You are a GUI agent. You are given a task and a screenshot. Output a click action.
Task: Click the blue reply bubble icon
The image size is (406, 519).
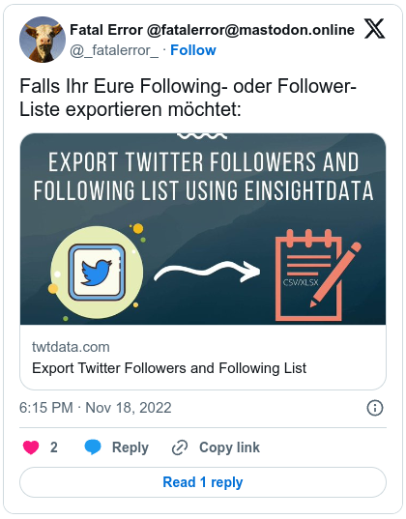pyautogui.click(x=93, y=447)
